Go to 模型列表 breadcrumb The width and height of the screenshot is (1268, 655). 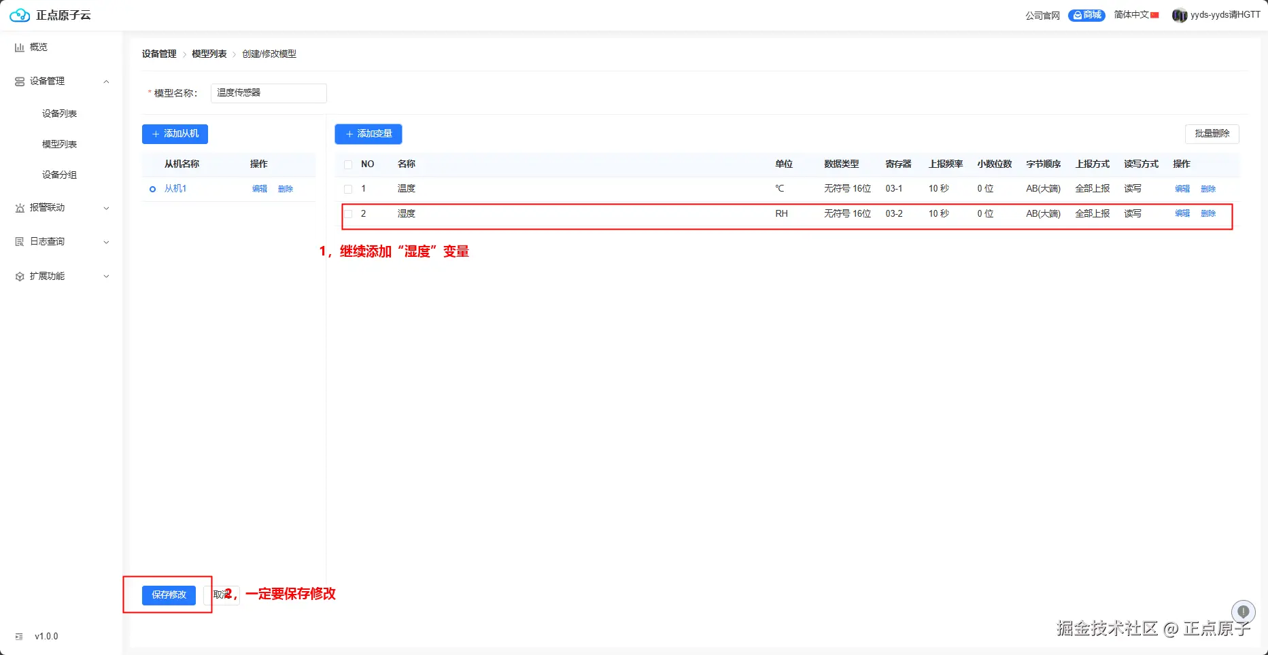pyautogui.click(x=209, y=54)
